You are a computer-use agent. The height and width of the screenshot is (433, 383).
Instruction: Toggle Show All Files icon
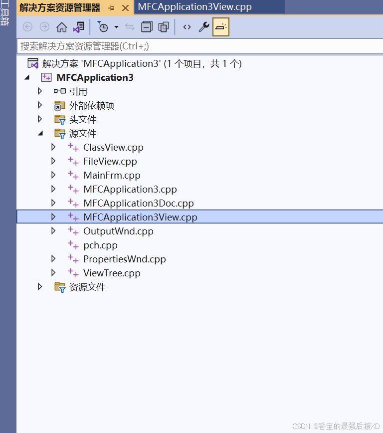[x=164, y=27]
